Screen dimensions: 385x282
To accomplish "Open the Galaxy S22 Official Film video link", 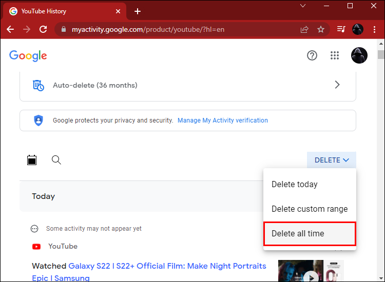I will (x=167, y=266).
